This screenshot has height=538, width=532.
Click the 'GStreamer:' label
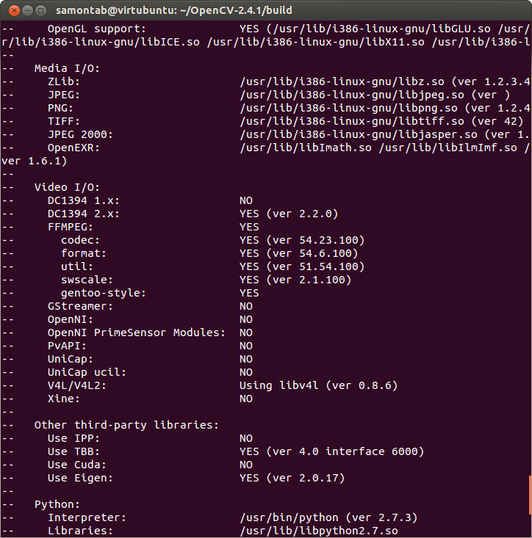pos(80,306)
